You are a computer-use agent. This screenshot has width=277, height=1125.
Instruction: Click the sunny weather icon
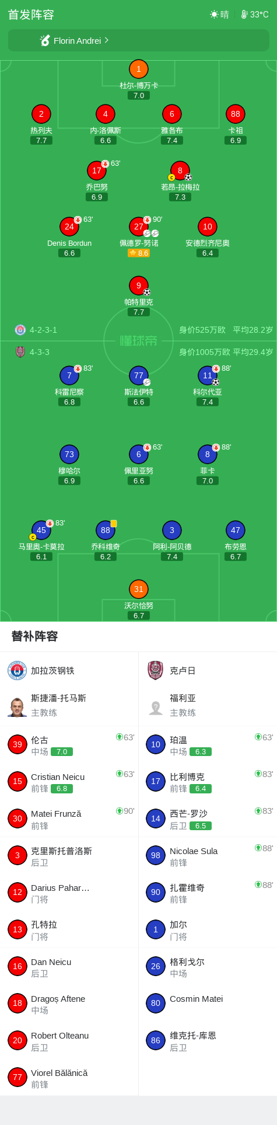[x=214, y=15]
